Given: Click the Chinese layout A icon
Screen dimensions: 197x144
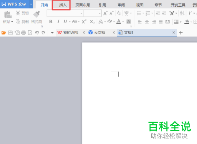Looking at the screenshot, I should (172, 13).
